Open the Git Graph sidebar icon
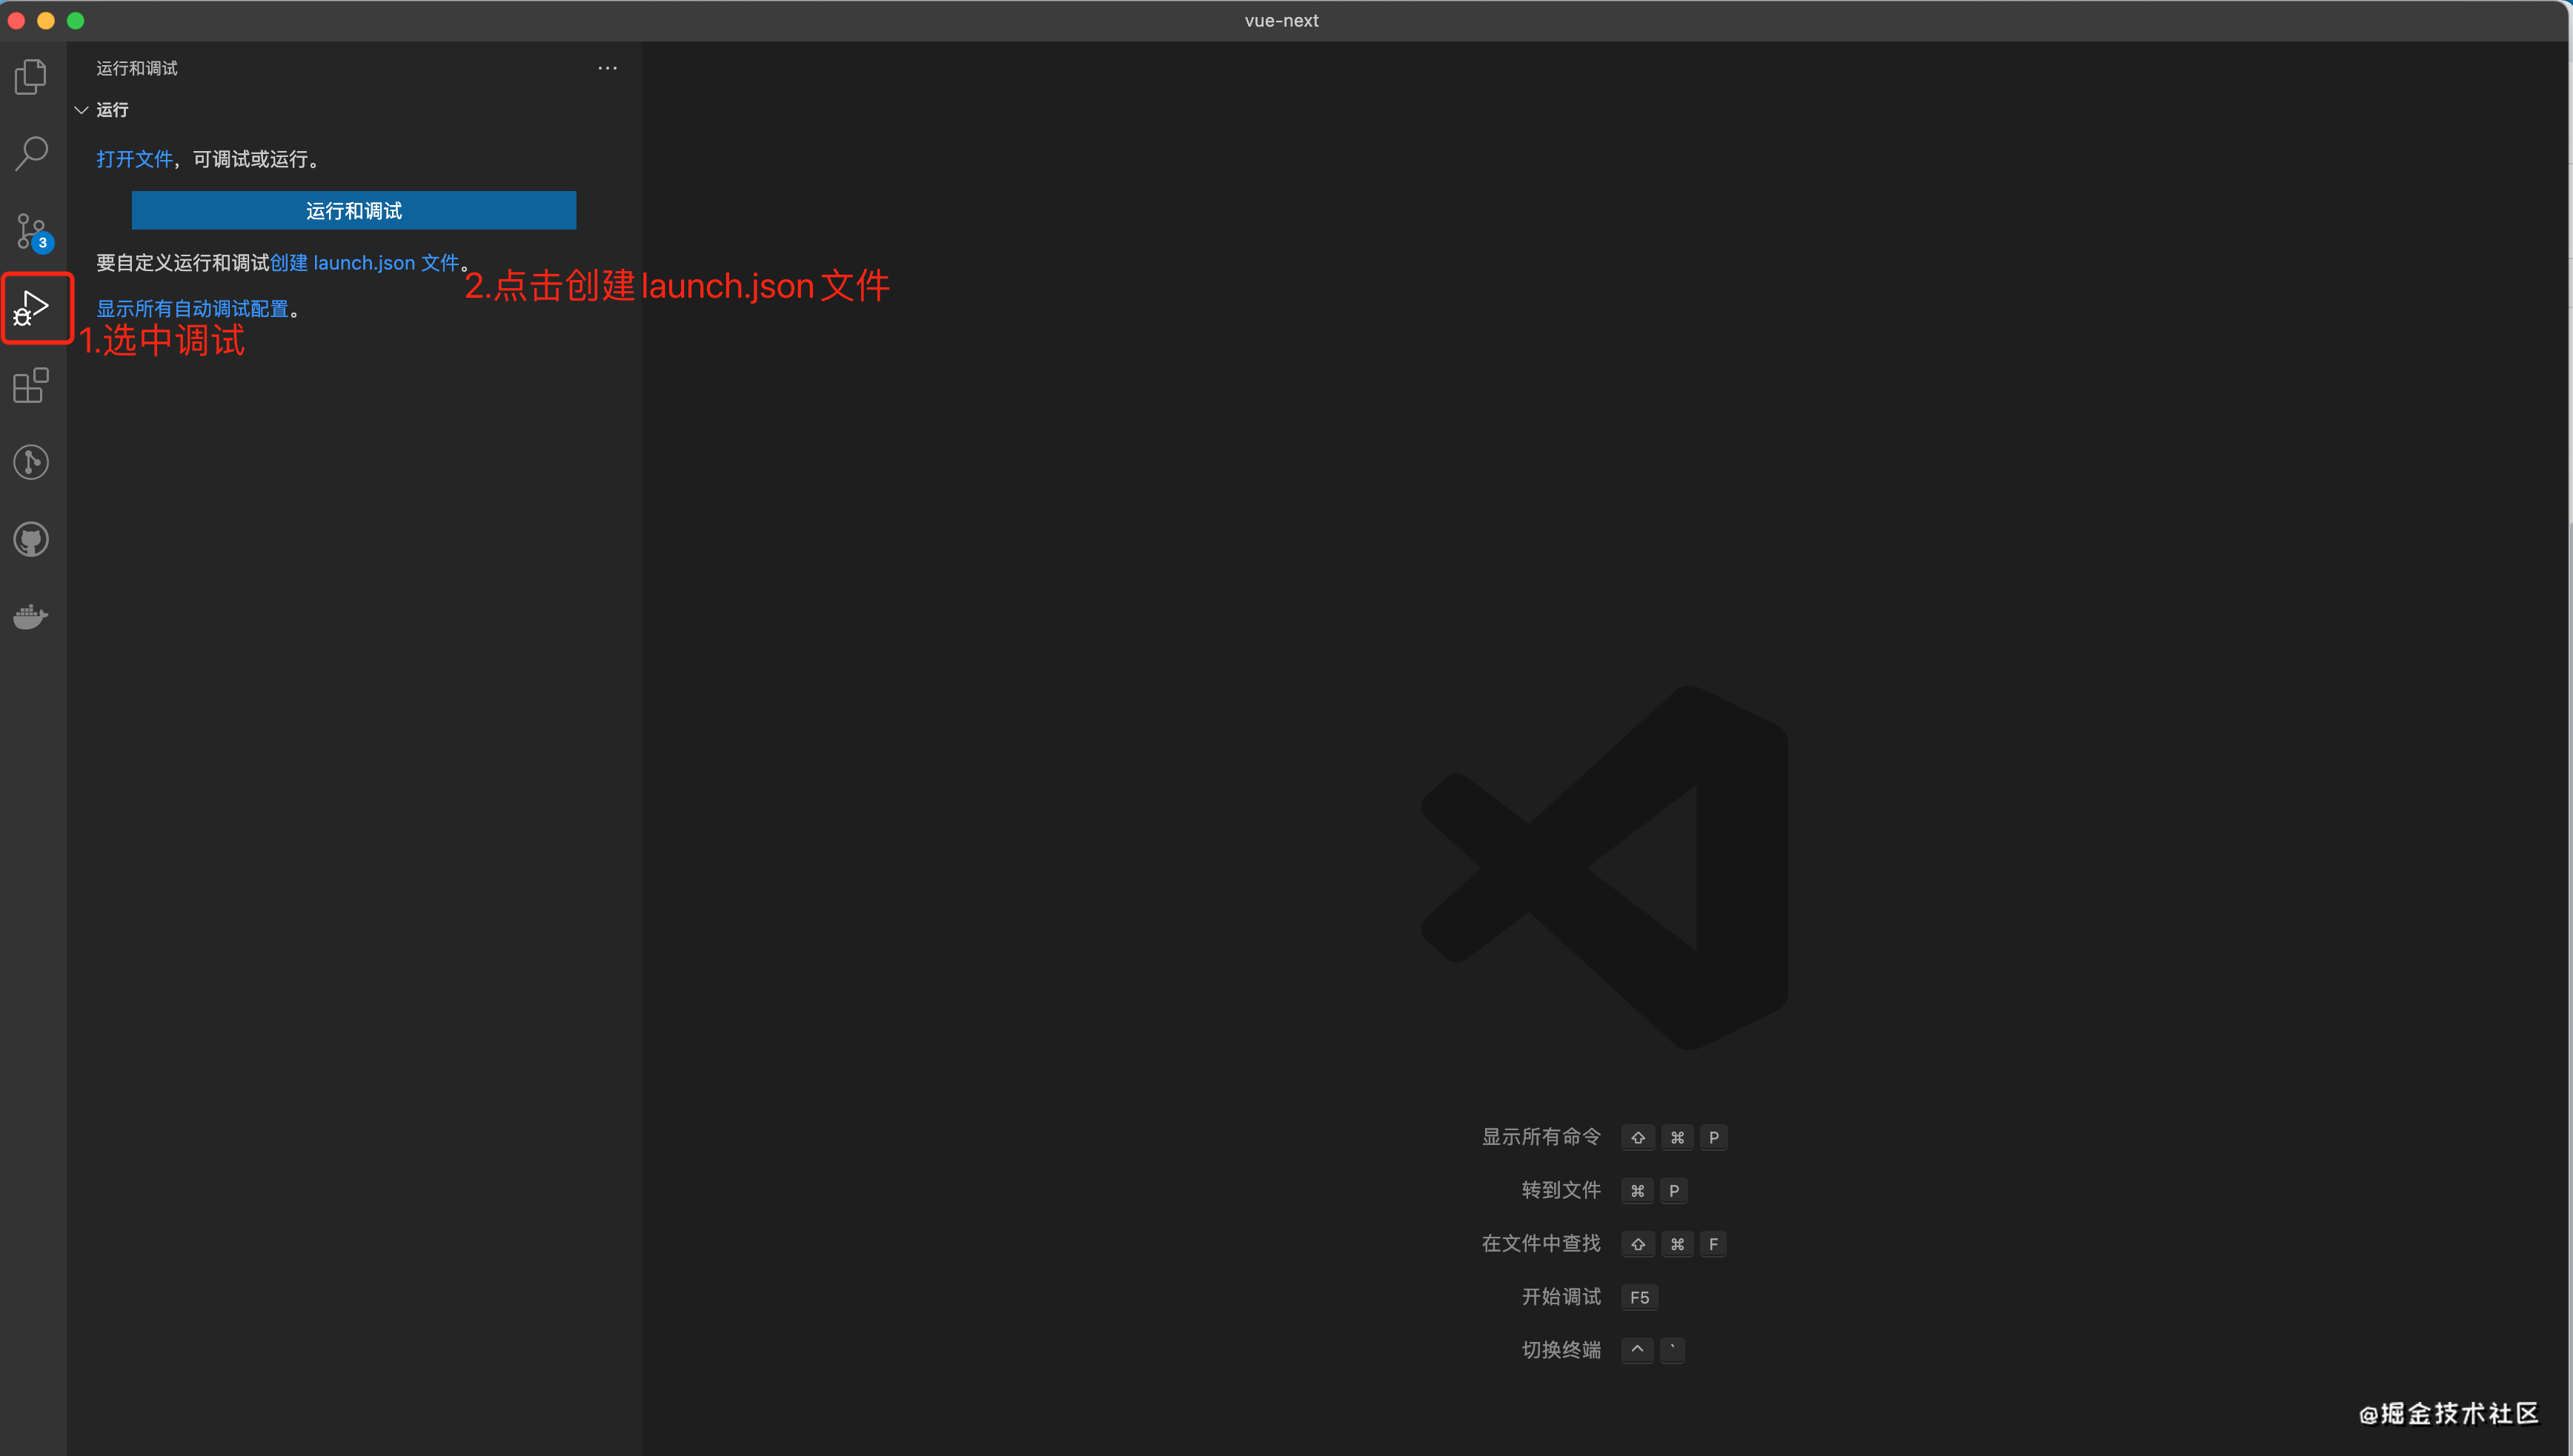The height and width of the screenshot is (1456, 2573). (31, 462)
